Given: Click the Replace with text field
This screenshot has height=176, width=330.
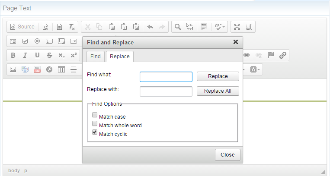Looking at the screenshot, I should tap(166, 91).
